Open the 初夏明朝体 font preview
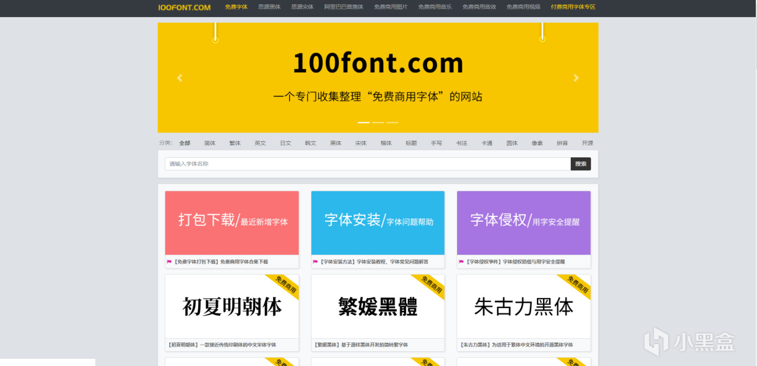 point(232,306)
